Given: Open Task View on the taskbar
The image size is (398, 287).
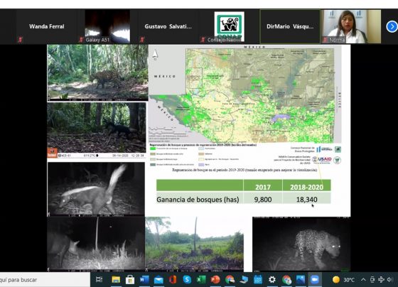Looking at the screenshot, I should click(99, 280).
